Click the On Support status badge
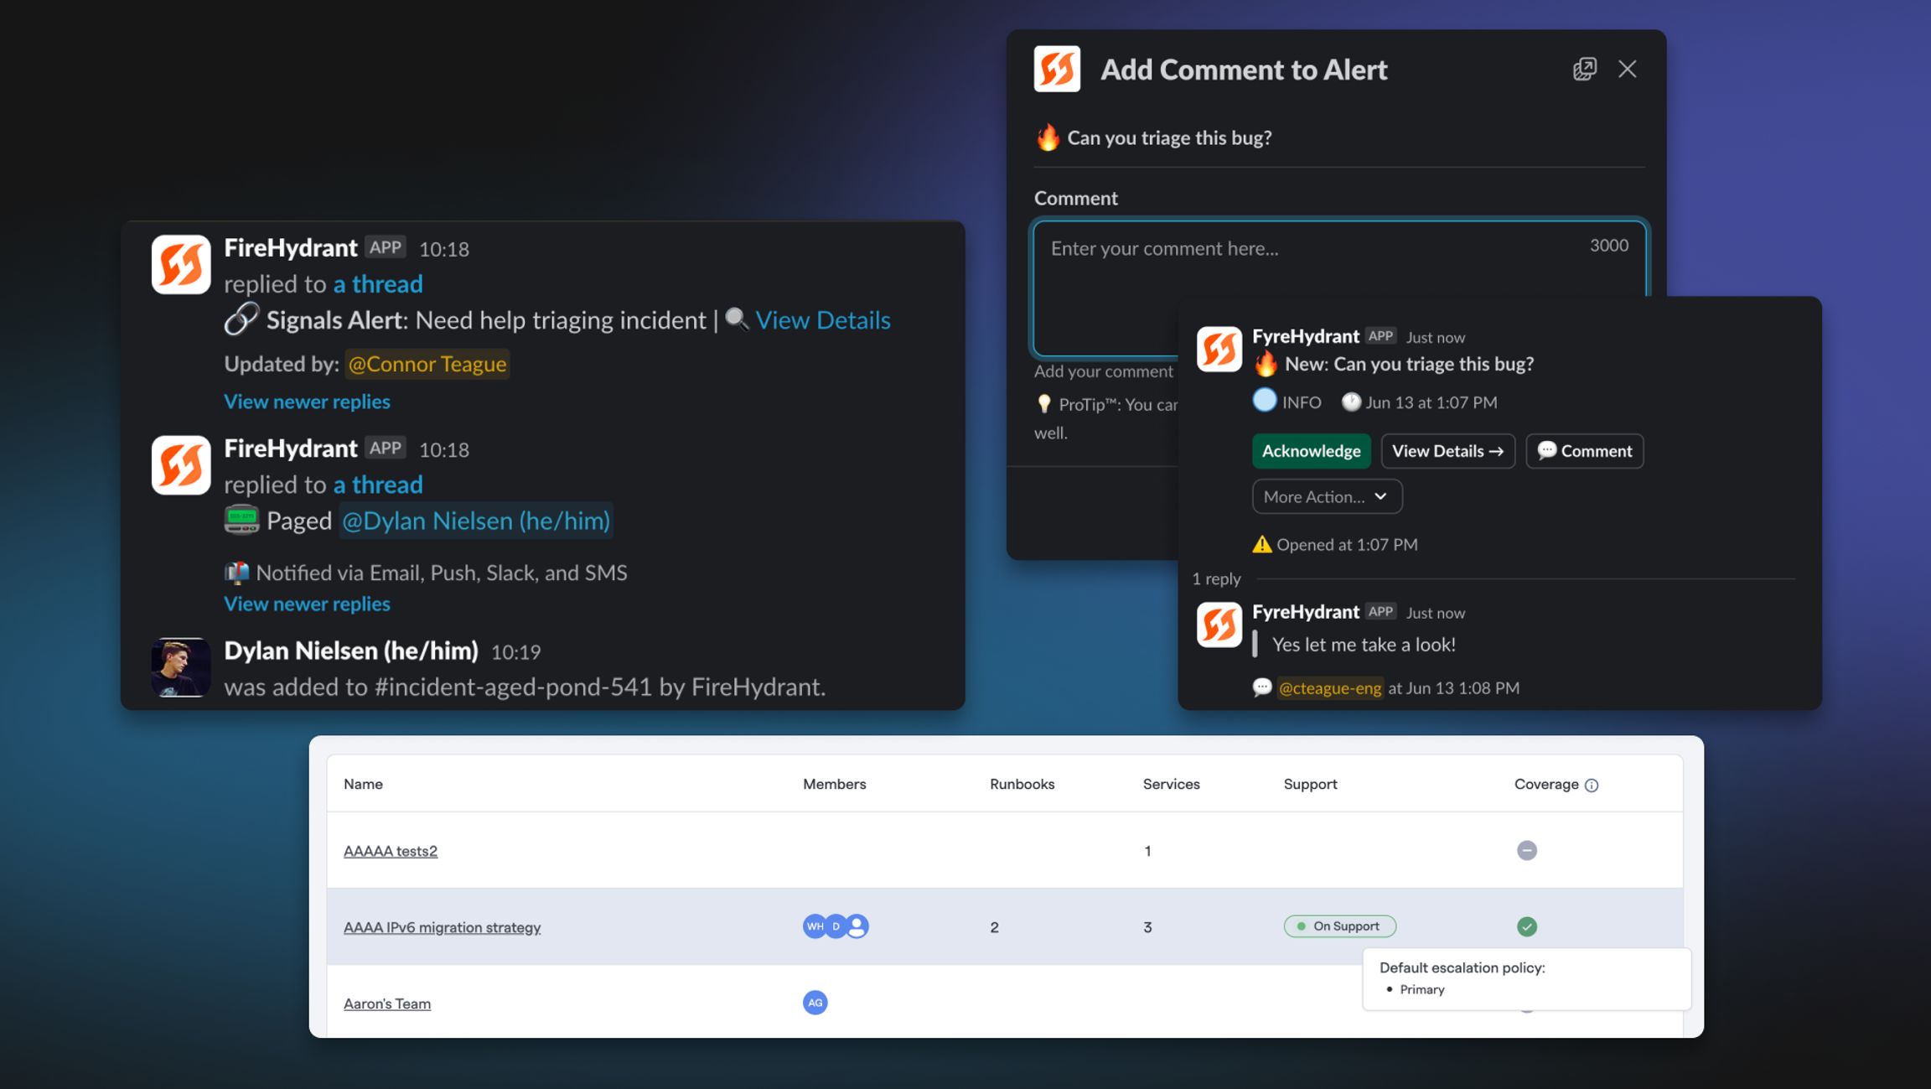This screenshot has width=1931, height=1089. [x=1339, y=926]
